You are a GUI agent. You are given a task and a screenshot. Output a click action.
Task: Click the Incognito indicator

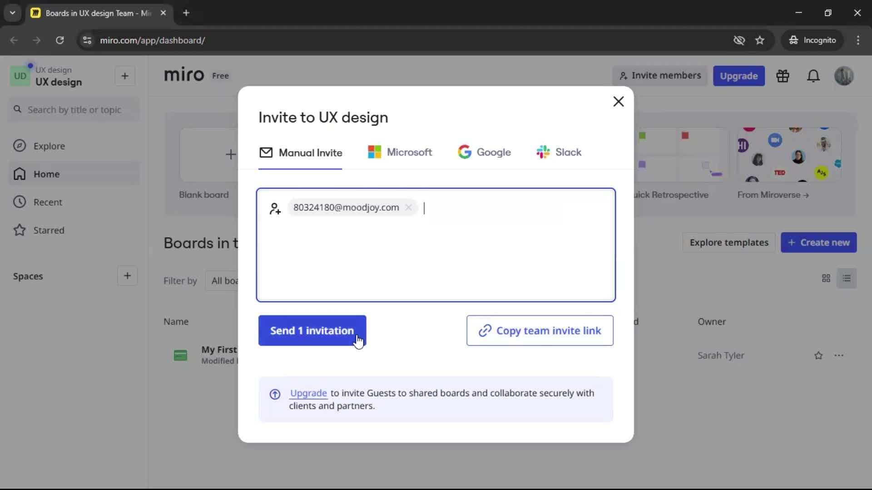click(813, 40)
